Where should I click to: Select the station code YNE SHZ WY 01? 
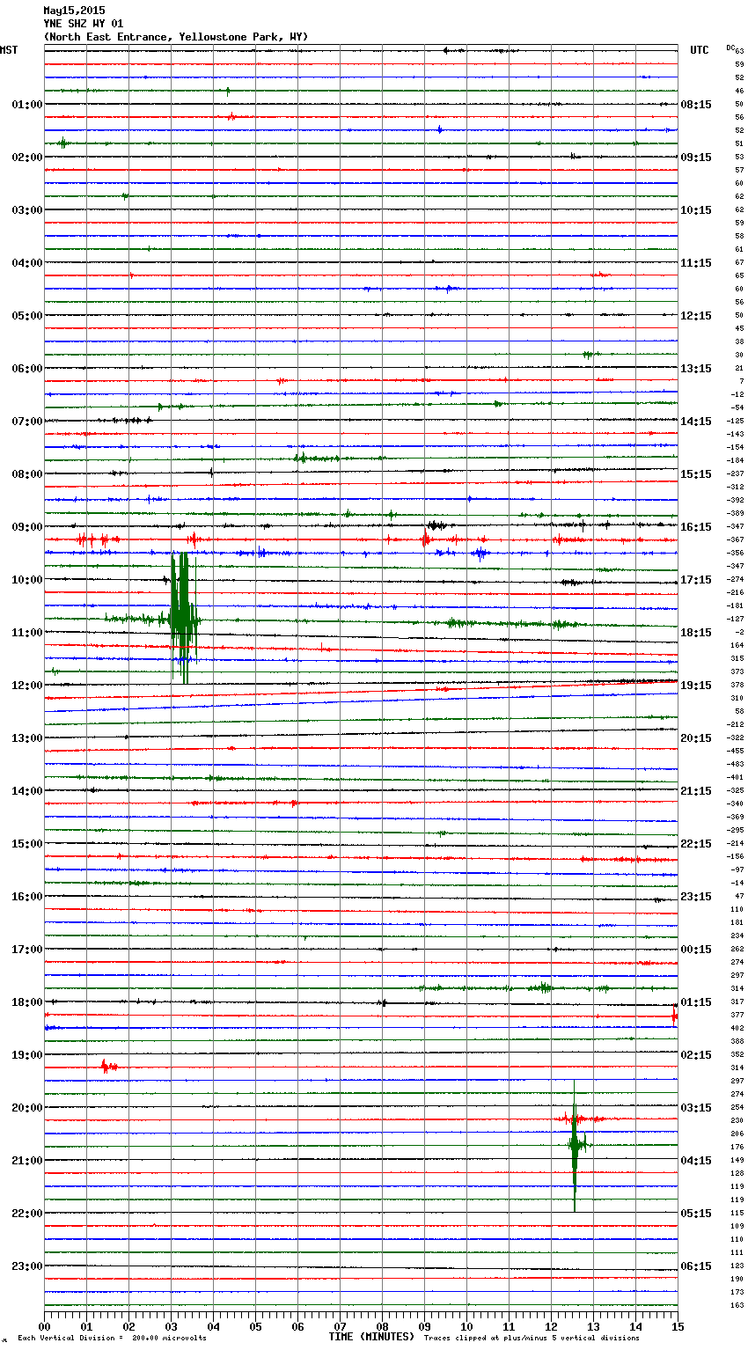pyautogui.click(x=83, y=24)
